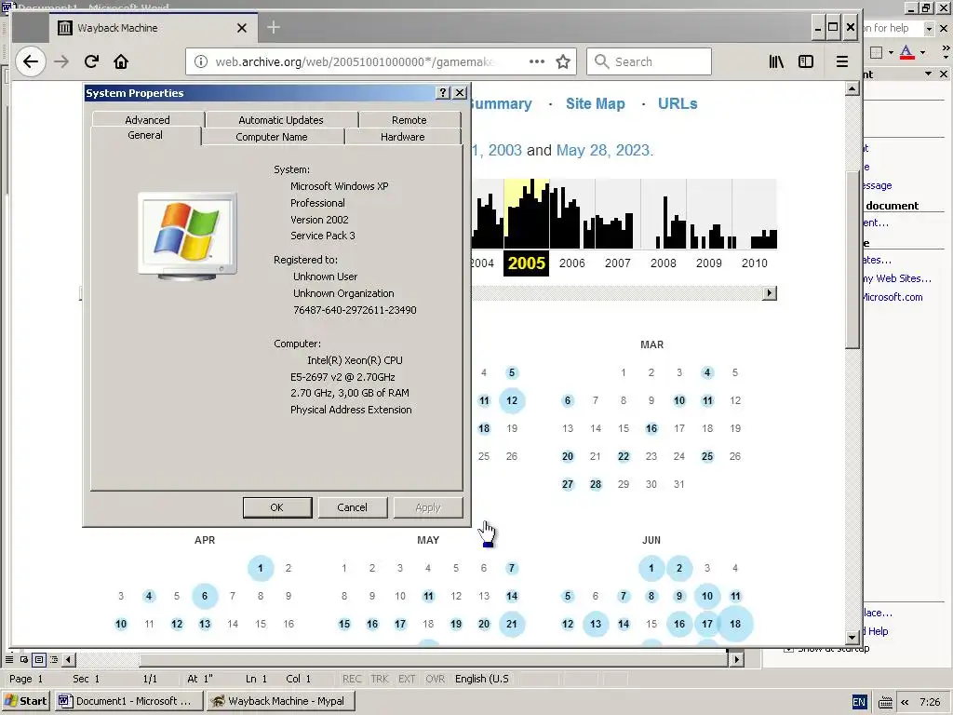This screenshot has height=715, width=953.
Task: Open on-screen keyboard tray icon
Action: pyautogui.click(x=886, y=702)
